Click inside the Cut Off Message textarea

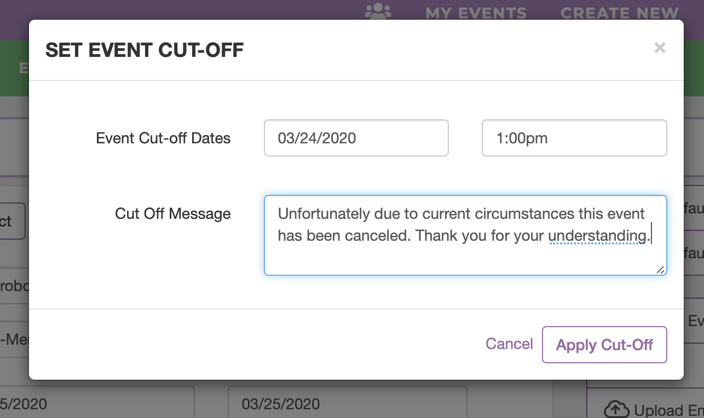(x=465, y=235)
